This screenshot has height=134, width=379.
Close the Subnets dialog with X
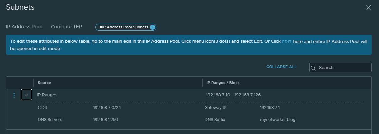click(369, 7)
